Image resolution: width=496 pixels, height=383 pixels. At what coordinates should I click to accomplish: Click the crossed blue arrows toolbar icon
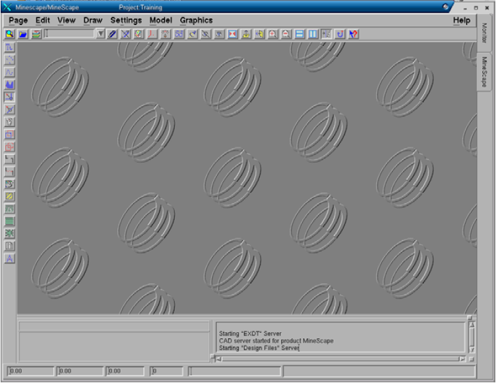point(125,34)
